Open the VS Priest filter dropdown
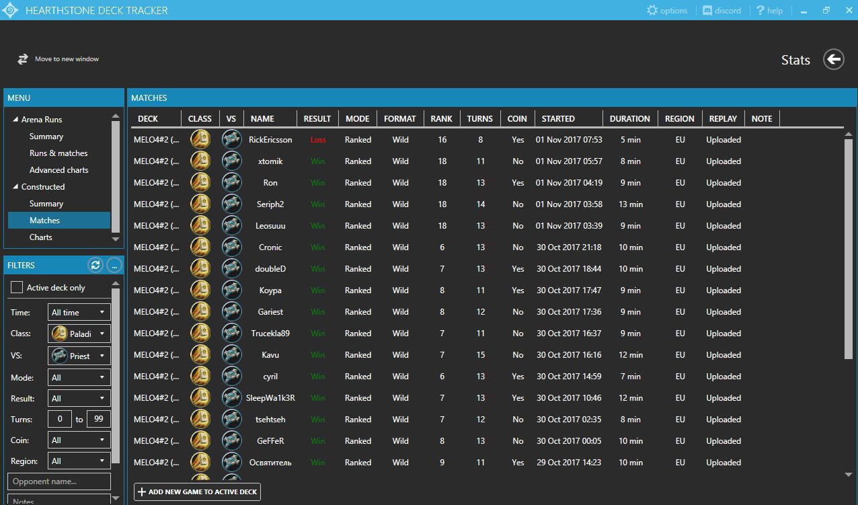858x505 pixels. click(79, 356)
